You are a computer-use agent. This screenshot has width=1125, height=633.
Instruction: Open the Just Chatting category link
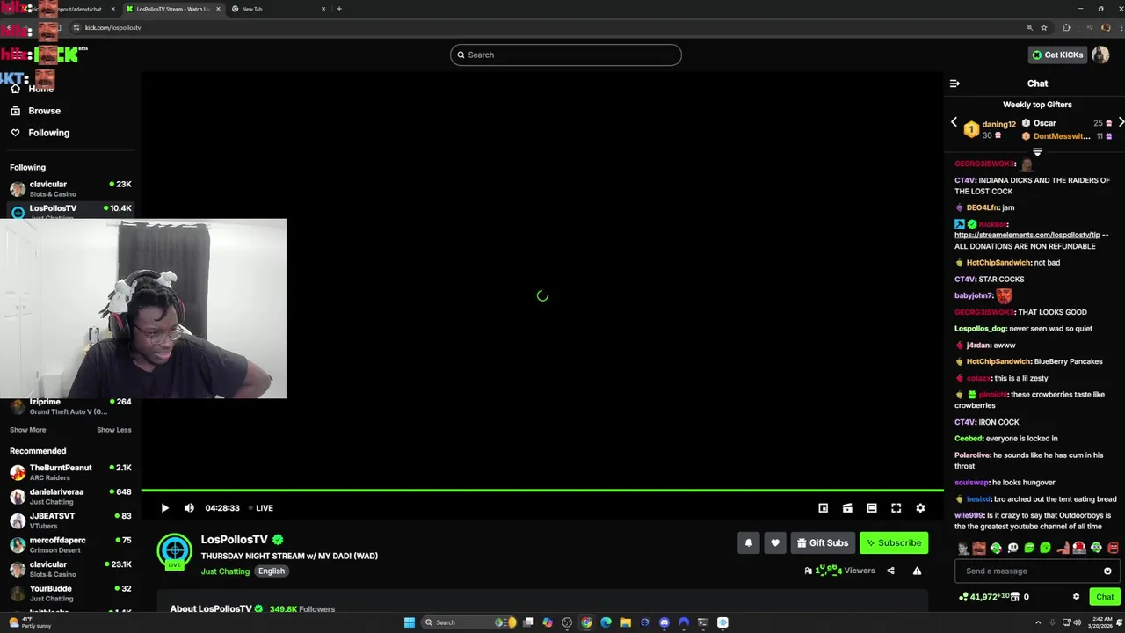tap(225, 571)
